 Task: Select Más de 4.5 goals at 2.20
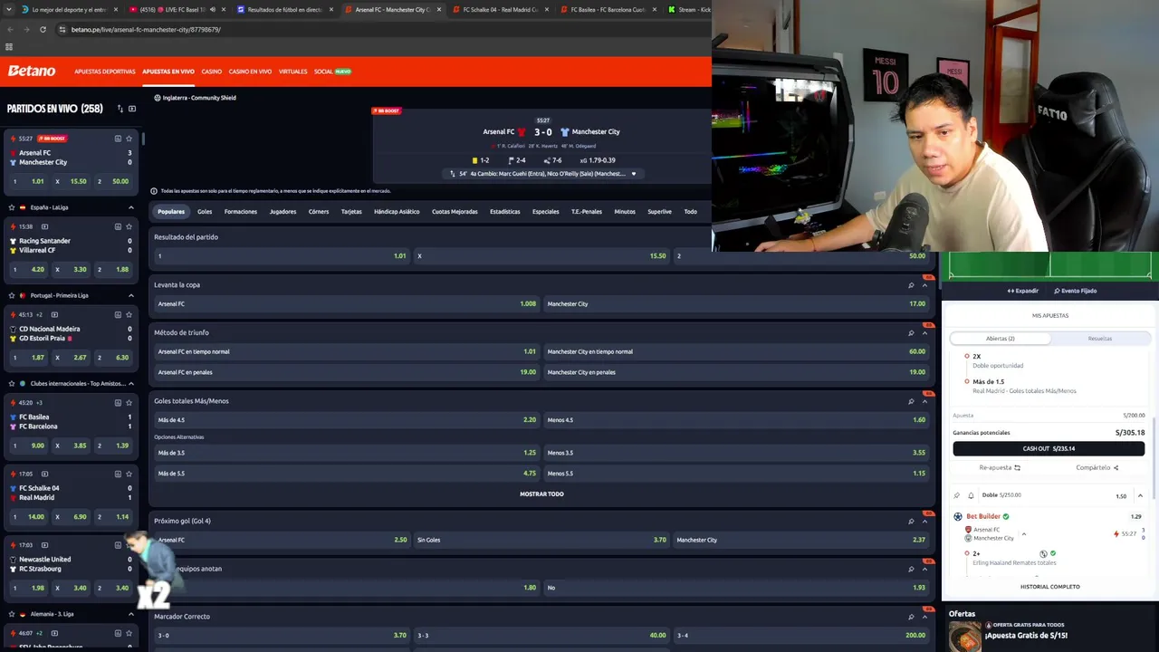(347, 420)
